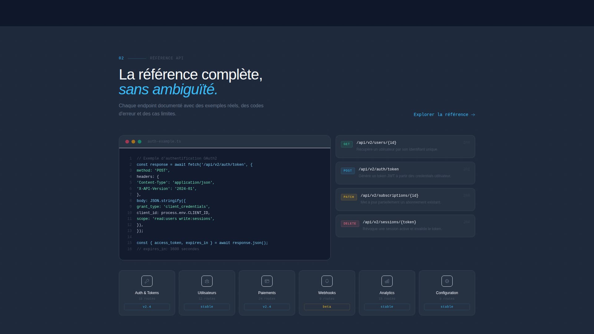Click the red dot in the code window header
Screen dimensions: 594x334
point(127,142)
